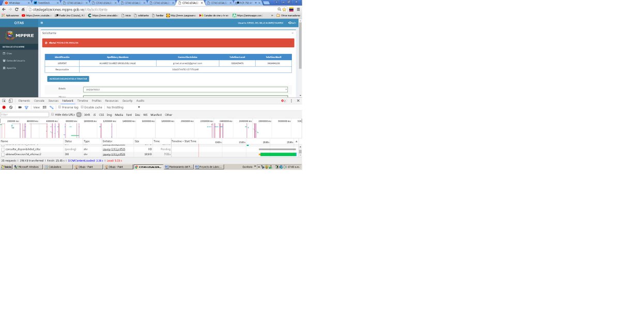This screenshot has height=336, width=620.
Task: Click the jquery-1.9.1.js initiator link for obtenerDireccion
Action: click(114, 154)
